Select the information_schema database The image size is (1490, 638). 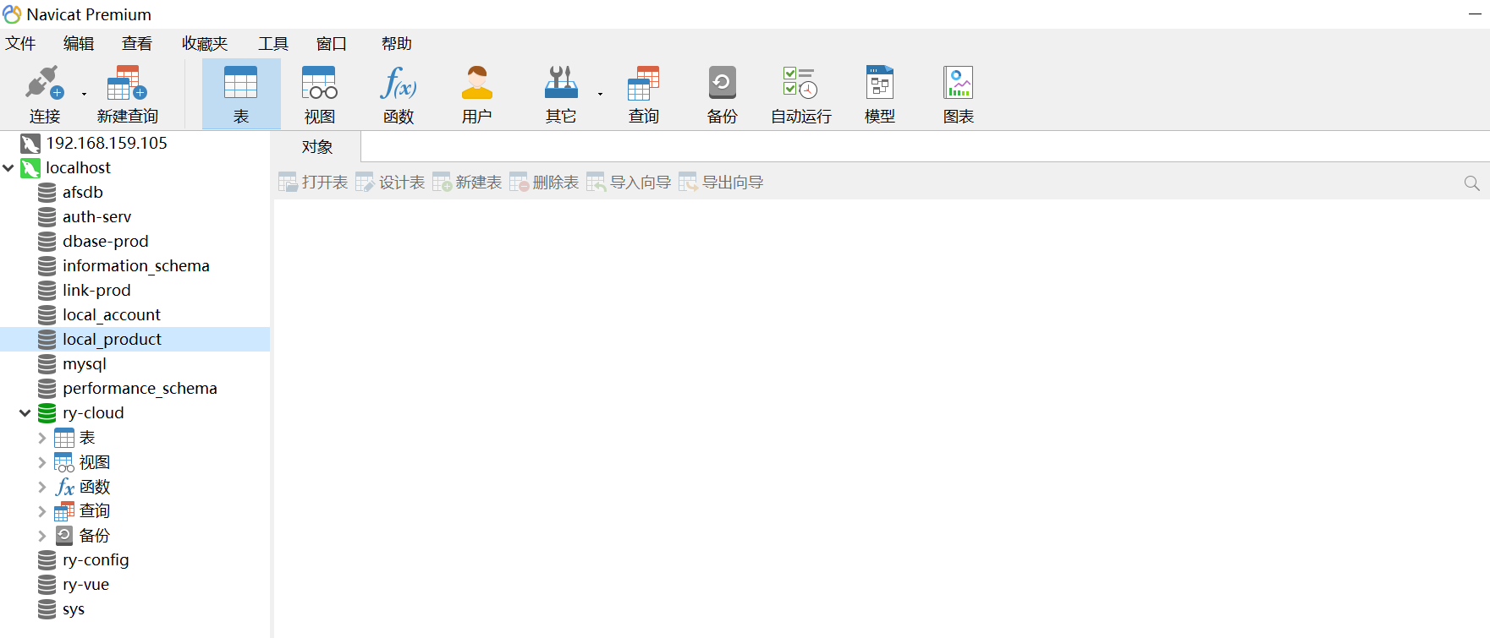135,266
